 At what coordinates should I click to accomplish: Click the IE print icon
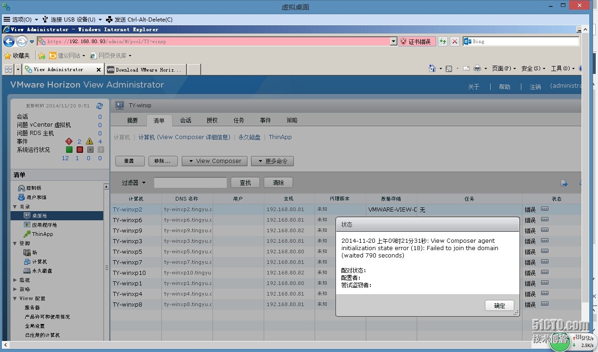(477, 68)
